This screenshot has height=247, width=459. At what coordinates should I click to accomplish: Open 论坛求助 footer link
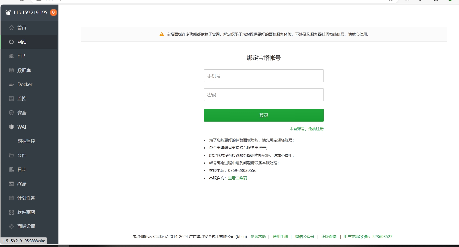tap(258, 237)
